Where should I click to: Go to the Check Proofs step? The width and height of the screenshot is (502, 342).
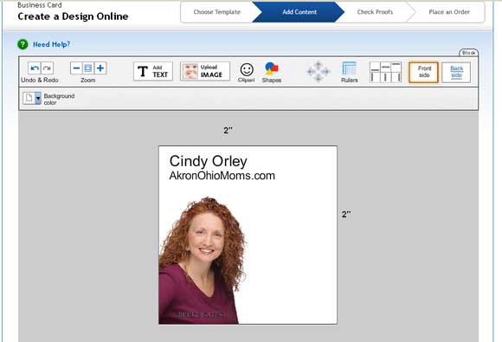point(375,12)
